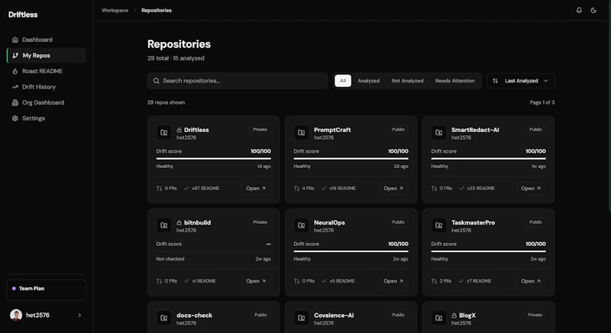Click the v19 README label

[x=342, y=188]
